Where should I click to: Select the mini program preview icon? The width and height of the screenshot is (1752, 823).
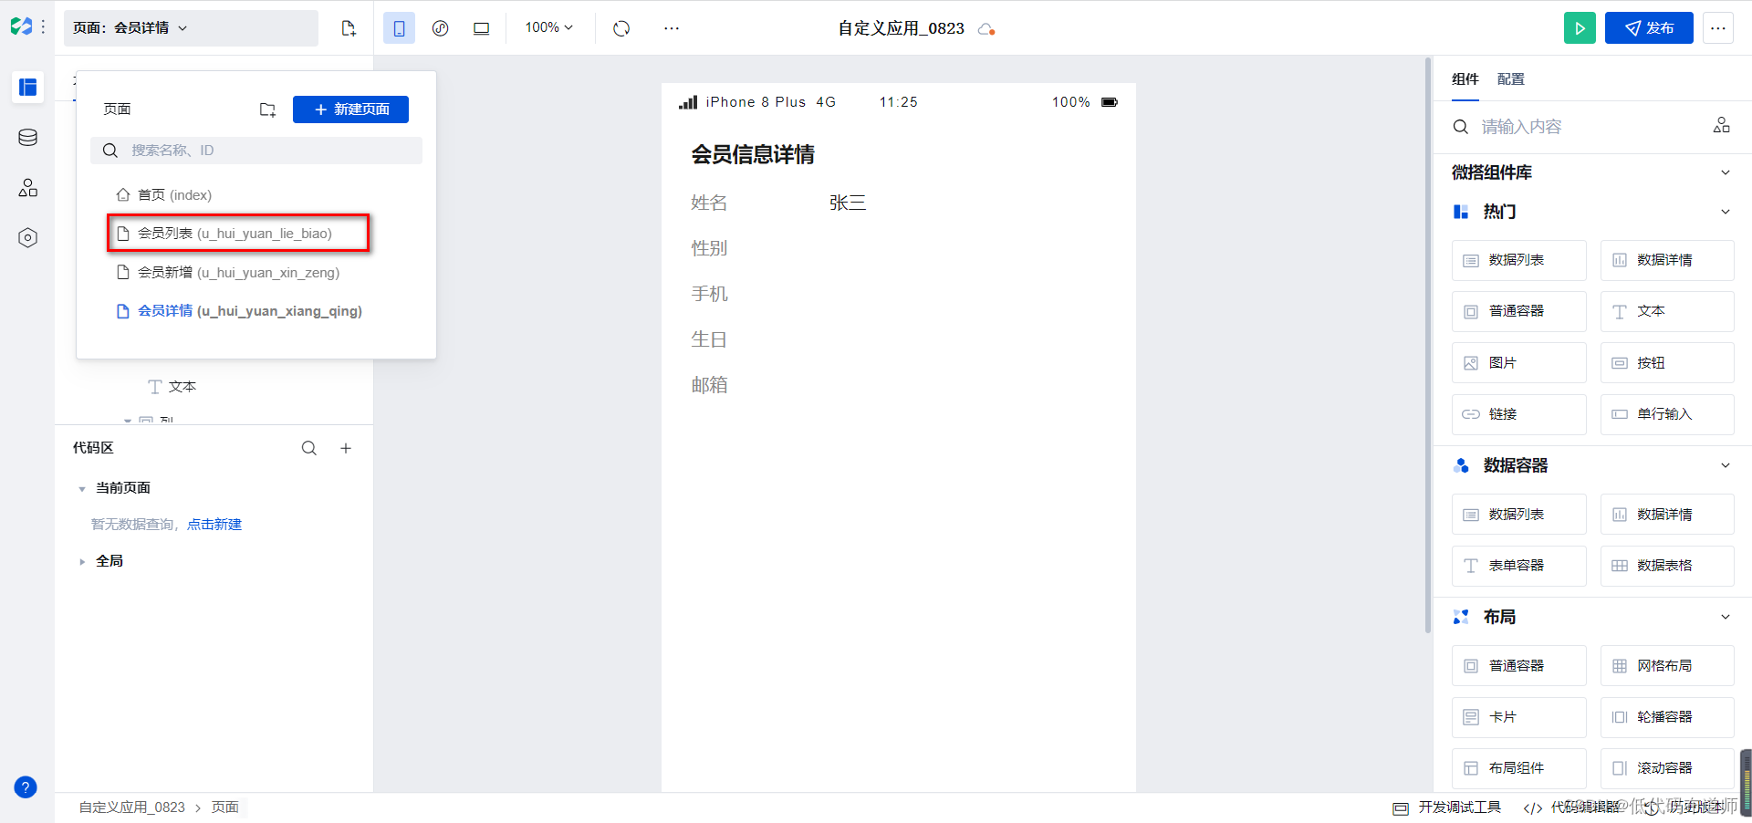[x=440, y=28]
